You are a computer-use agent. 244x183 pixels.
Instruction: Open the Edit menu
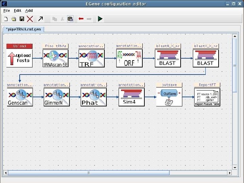pyautogui.click(x=17, y=11)
